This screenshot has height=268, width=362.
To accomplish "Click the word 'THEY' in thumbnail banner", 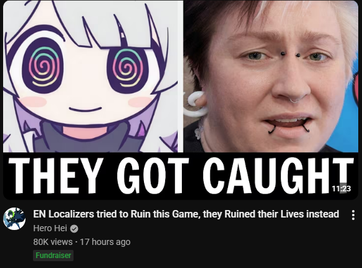I will point(56,176).
